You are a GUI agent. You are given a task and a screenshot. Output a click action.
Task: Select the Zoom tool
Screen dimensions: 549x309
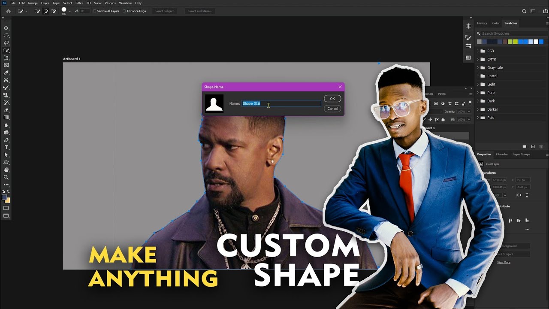click(x=6, y=177)
